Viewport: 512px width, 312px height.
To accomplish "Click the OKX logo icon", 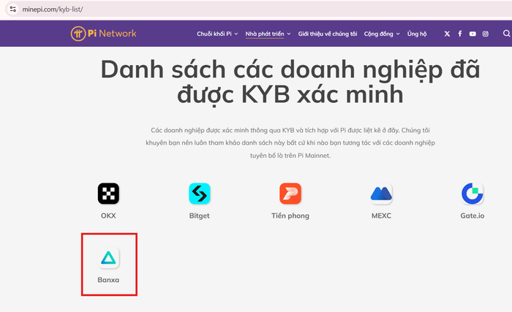I will point(108,193).
